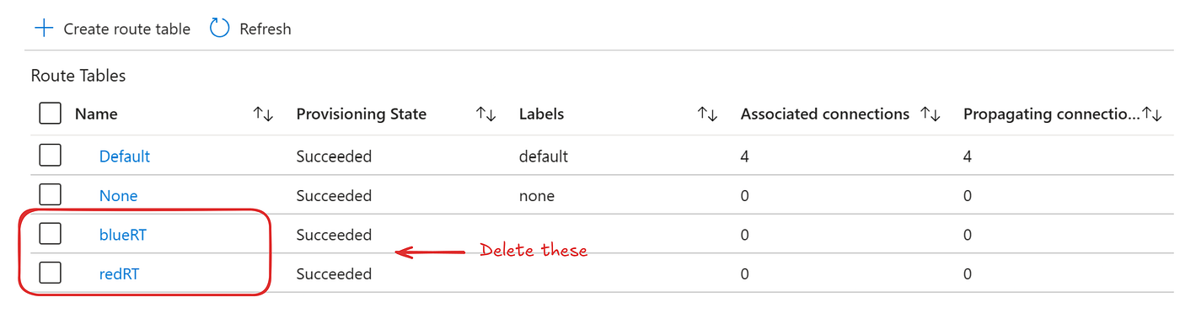Check the box for None route table
Image resolution: width=1180 pixels, height=313 pixels.
(x=51, y=195)
